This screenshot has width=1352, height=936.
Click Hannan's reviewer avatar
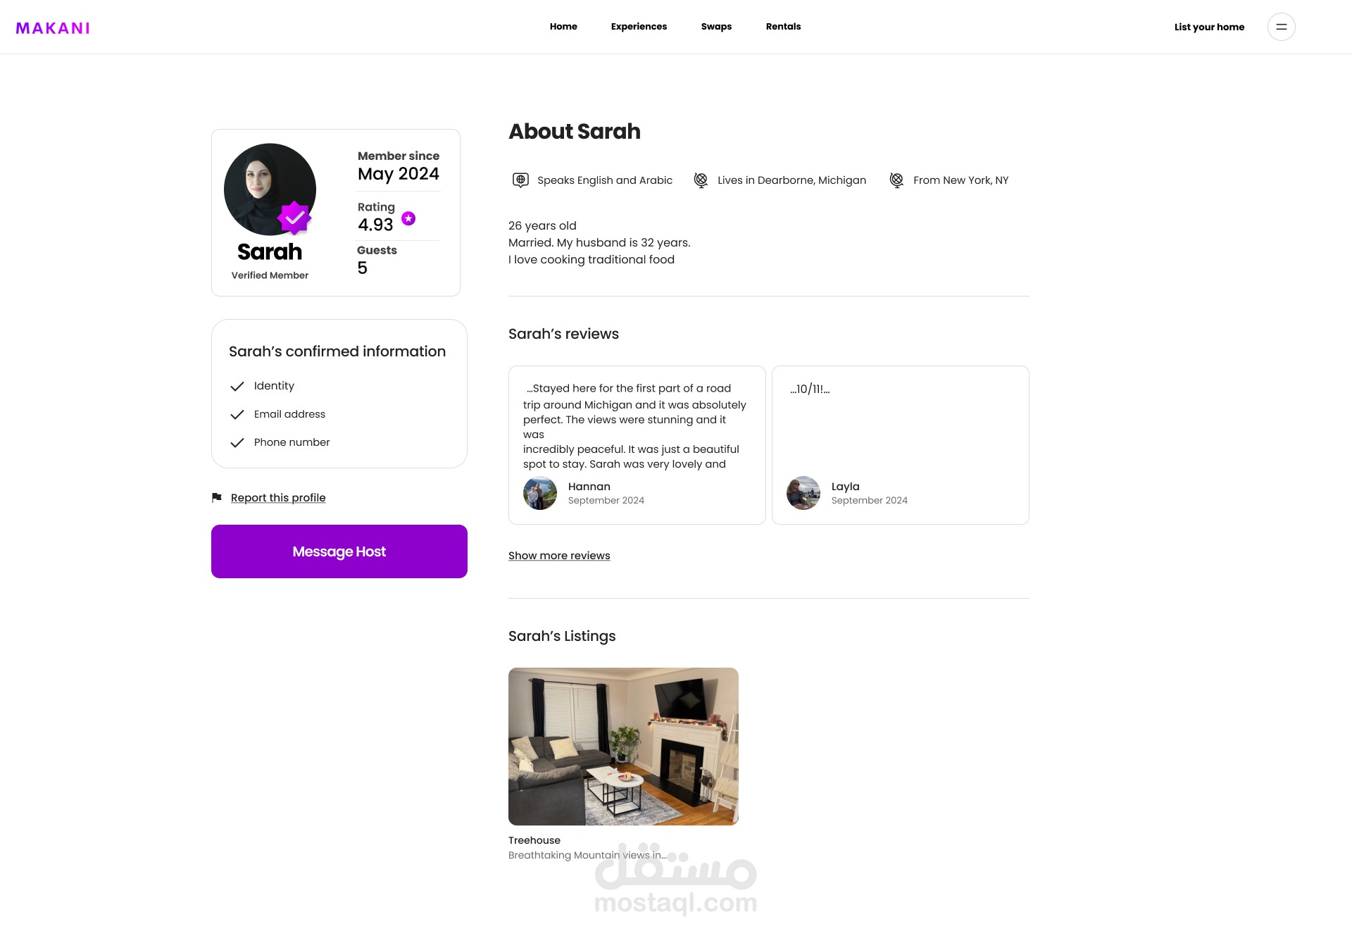click(x=540, y=493)
